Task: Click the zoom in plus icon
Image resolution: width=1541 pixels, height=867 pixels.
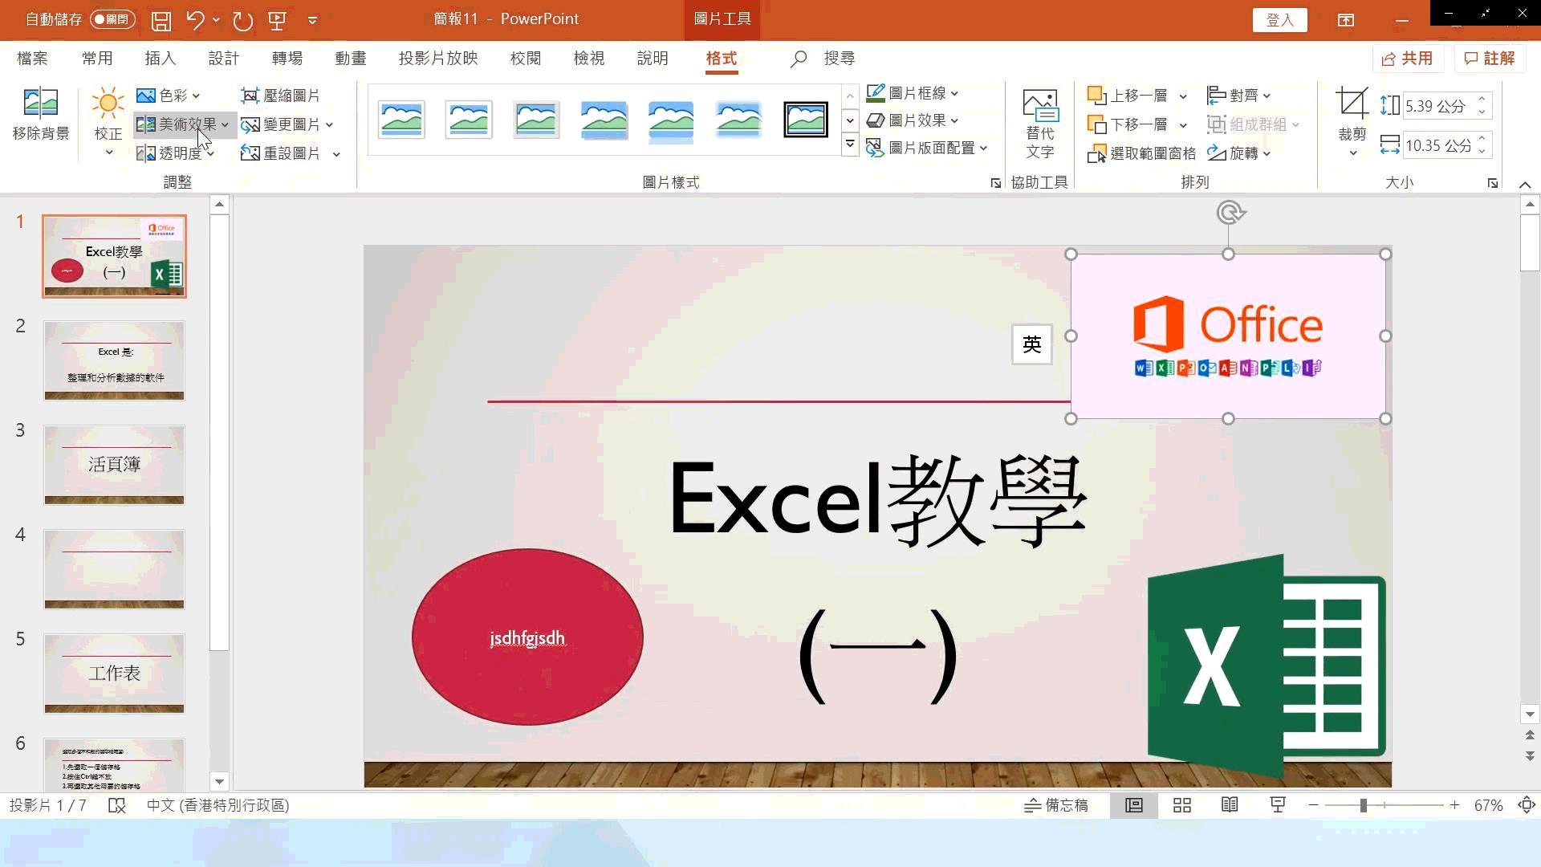Action: (x=1454, y=805)
